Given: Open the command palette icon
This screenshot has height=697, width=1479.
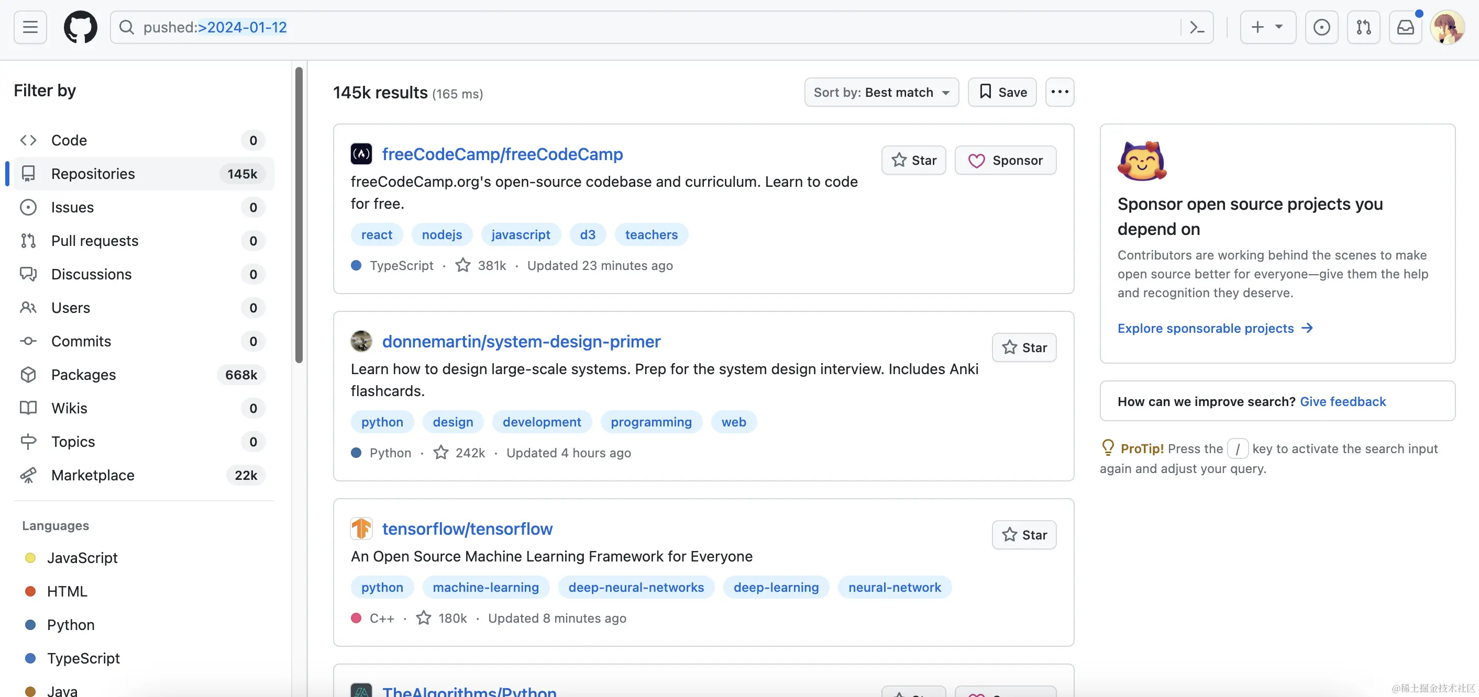Looking at the screenshot, I should coord(1197,27).
